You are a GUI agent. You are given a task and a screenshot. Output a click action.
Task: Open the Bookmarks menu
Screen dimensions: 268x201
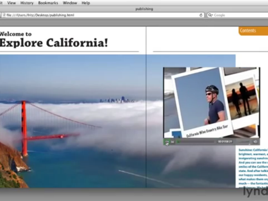pos(48,3)
